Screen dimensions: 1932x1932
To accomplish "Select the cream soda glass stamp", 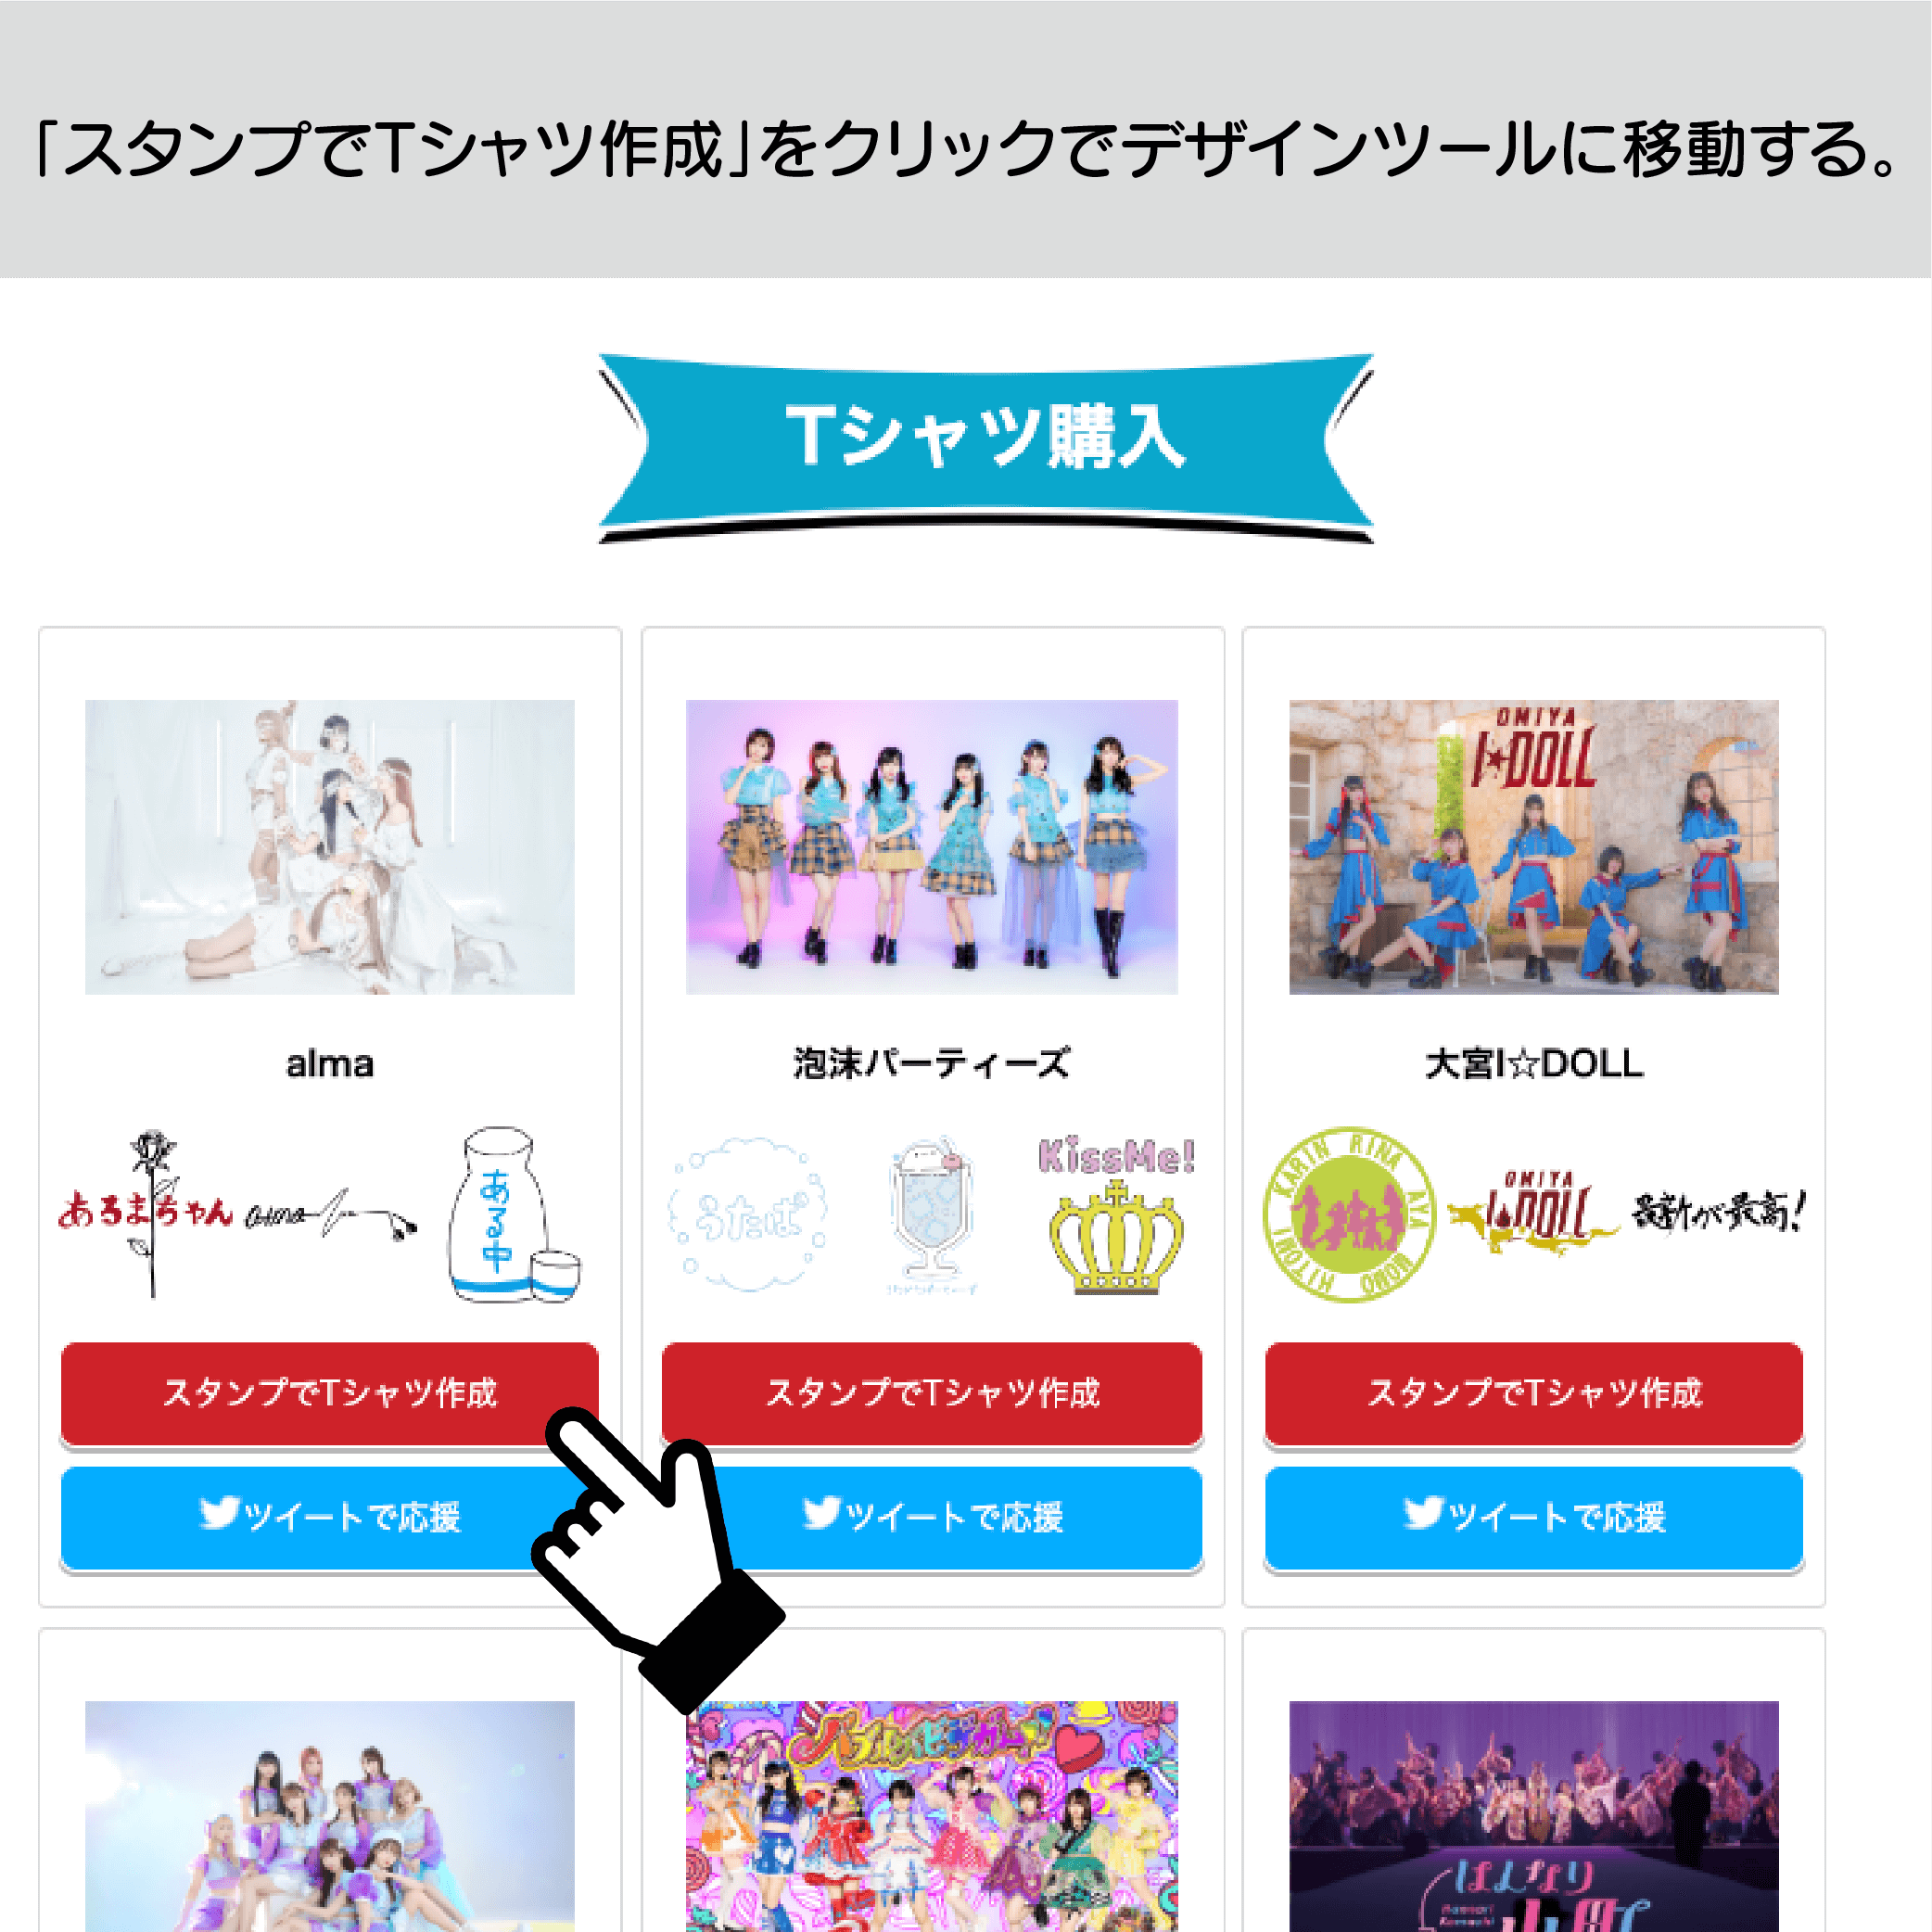I will pos(932,1214).
